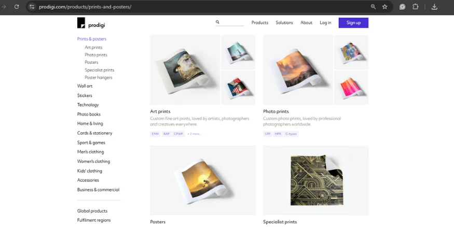This screenshot has width=454, height=227.
Task: Open Poster hangers in the sidebar
Action: coord(99,78)
